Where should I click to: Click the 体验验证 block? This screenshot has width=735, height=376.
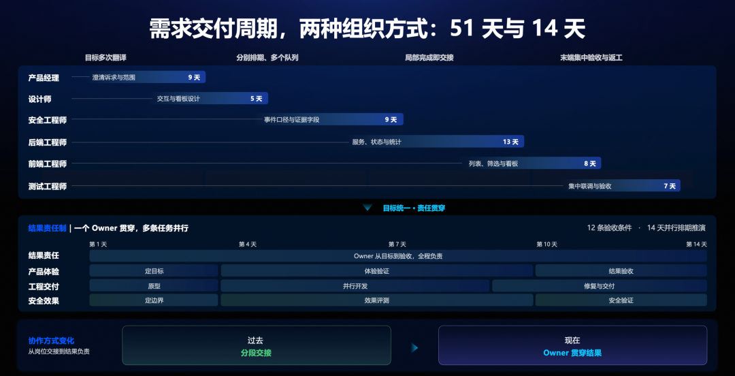377,271
